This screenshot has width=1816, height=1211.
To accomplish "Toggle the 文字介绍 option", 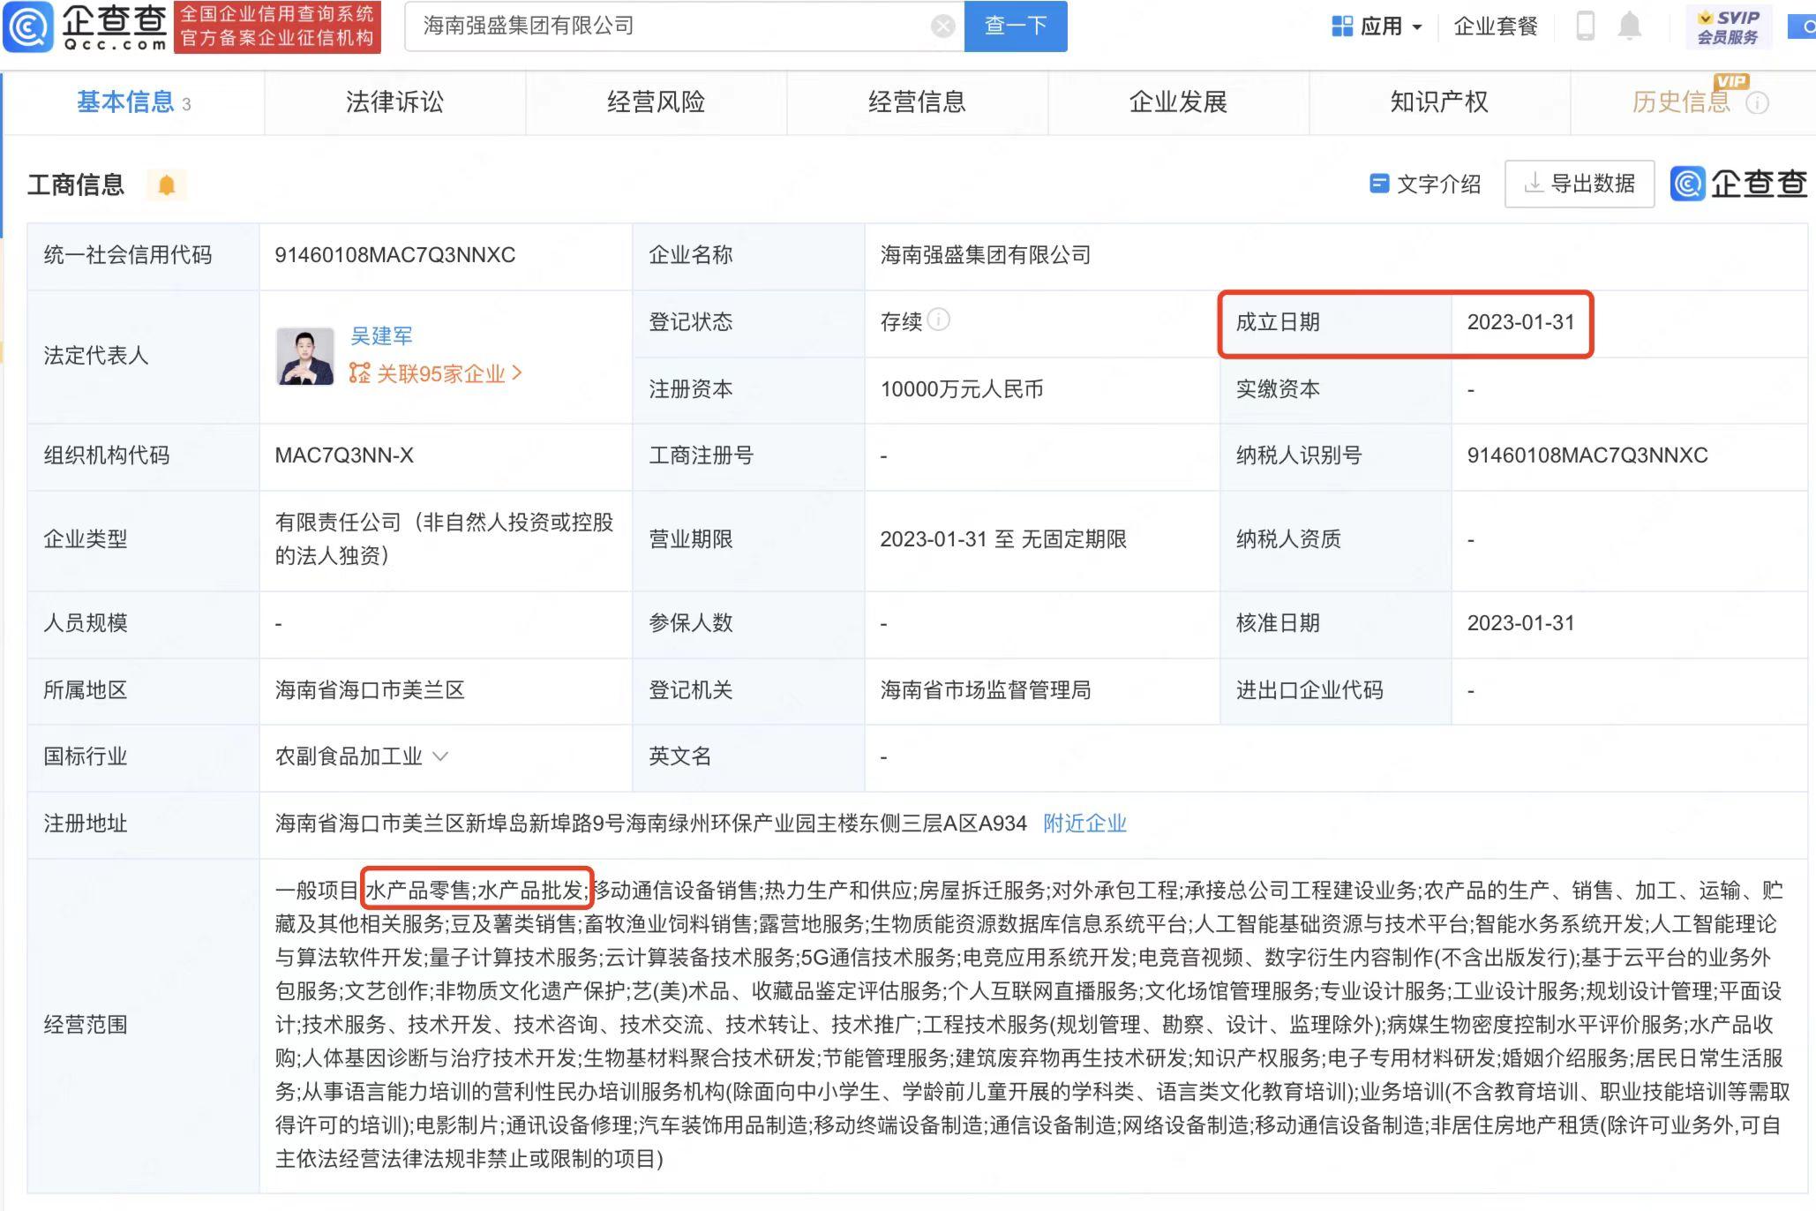I will tap(1424, 184).
